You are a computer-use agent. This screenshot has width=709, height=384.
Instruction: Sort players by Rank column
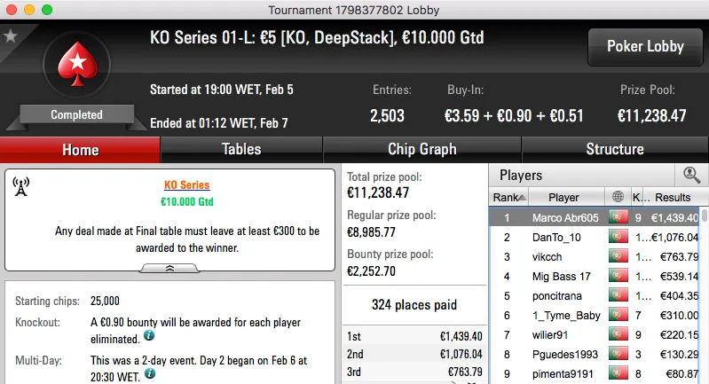coord(510,197)
